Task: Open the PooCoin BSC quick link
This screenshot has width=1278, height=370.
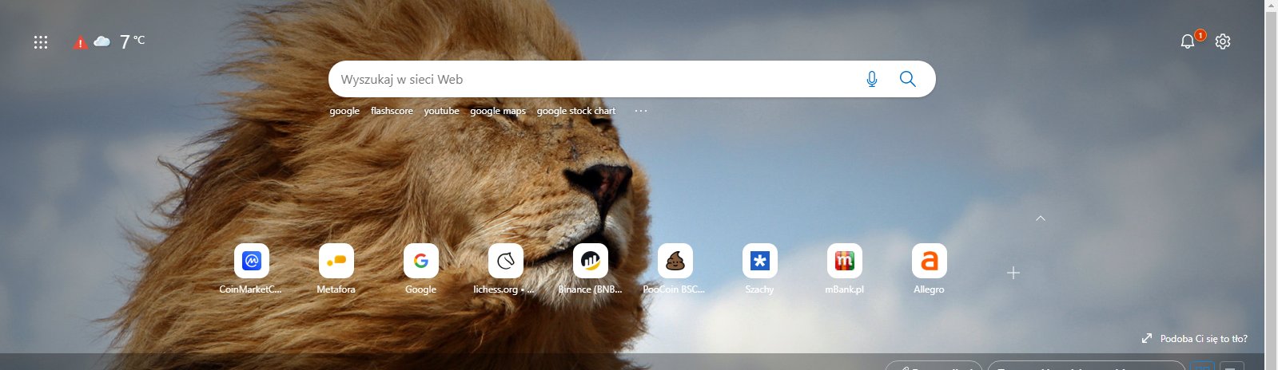Action: pyautogui.click(x=675, y=269)
